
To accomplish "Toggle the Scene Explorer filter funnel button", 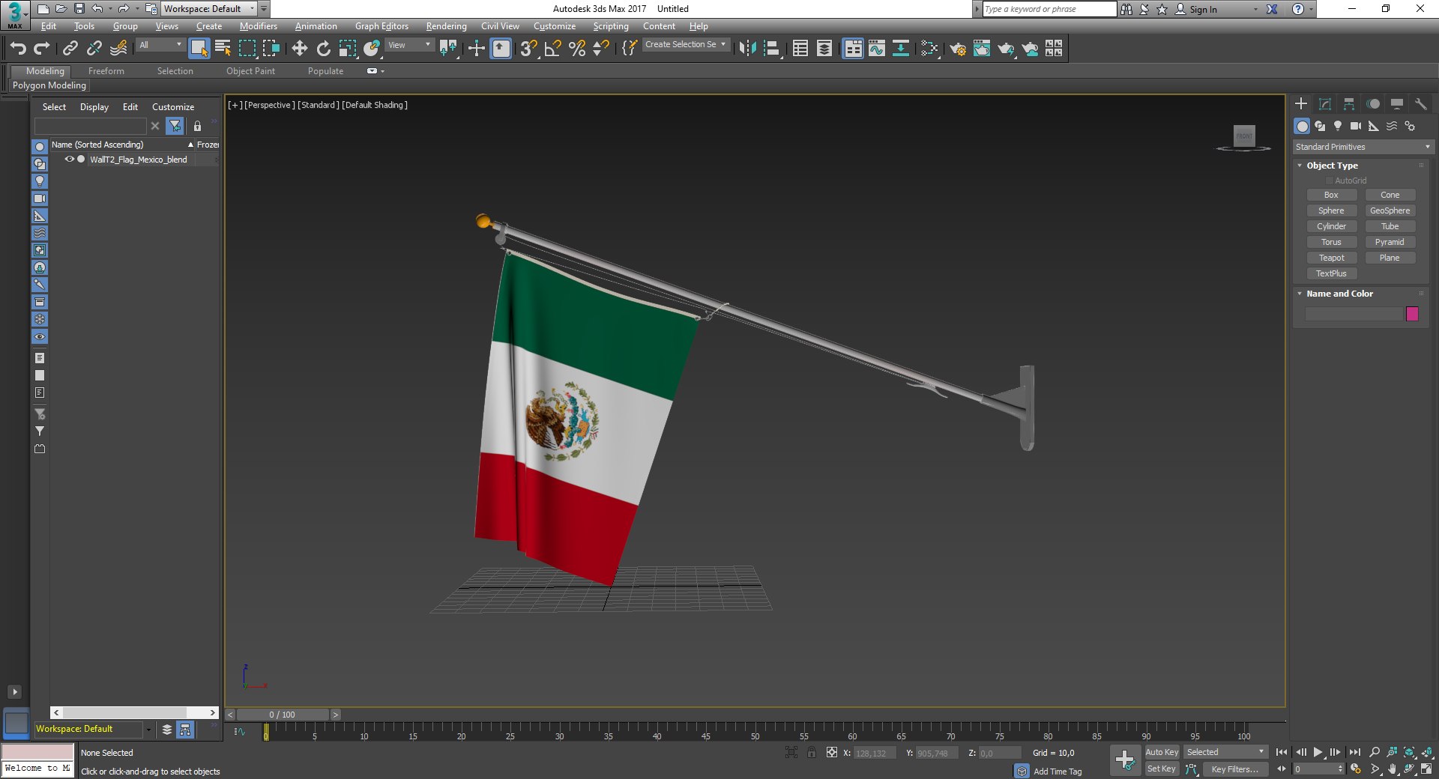I will [x=175, y=126].
